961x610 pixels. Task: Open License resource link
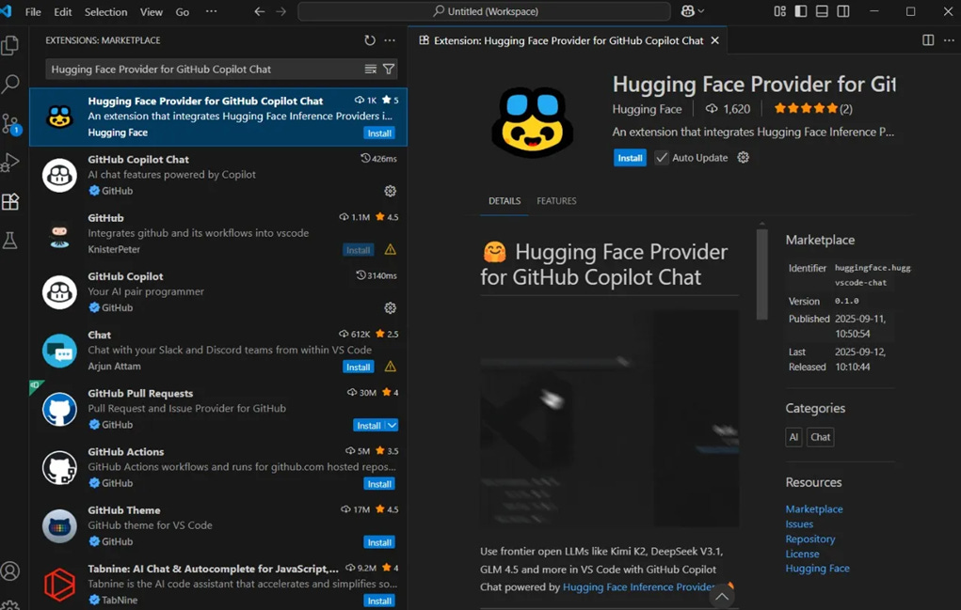[802, 554]
